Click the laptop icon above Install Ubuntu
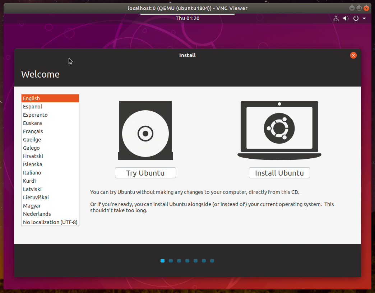Viewport: 375px width, 293px height. click(x=279, y=129)
